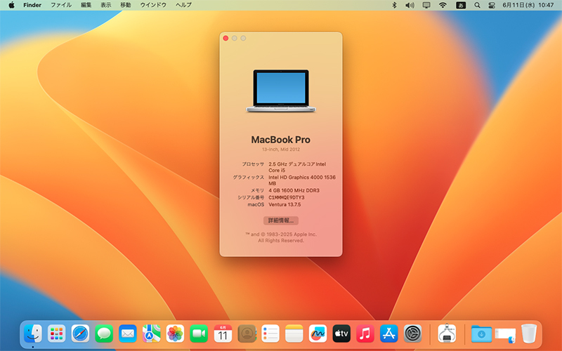Open System Information chip icon in Dock
The image size is (562, 351).
point(447,334)
